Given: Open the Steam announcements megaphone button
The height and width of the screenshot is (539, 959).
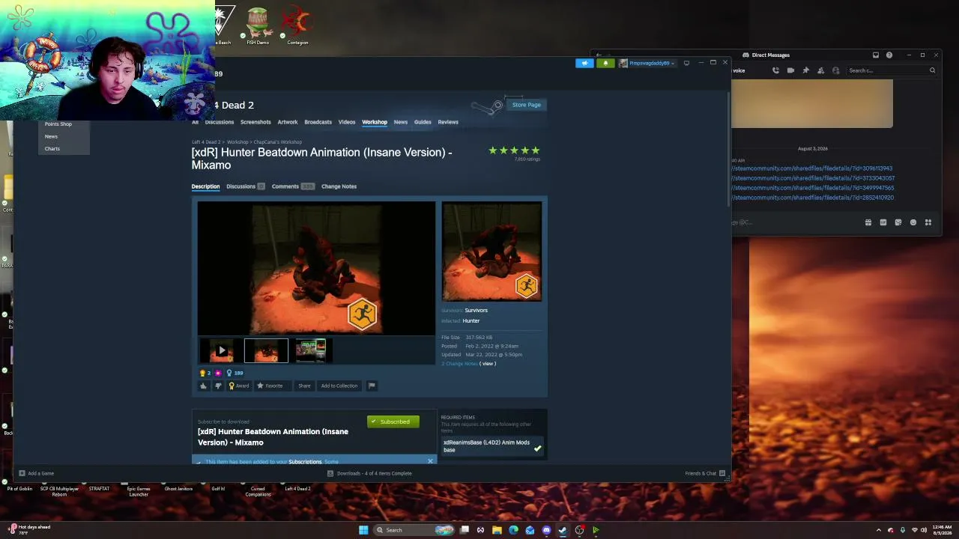Looking at the screenshot, I should pyautogui.click(x=584, y=63).
